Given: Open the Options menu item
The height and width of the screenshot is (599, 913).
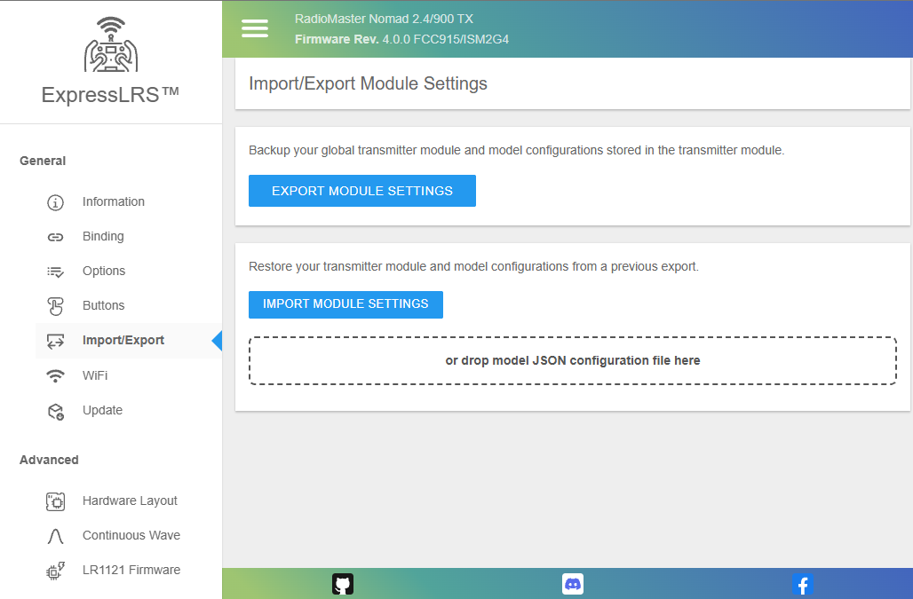Looking at the screenshot, I should 104,271.
